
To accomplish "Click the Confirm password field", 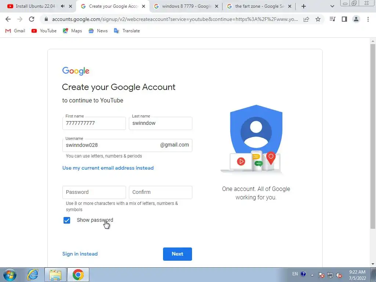I will click(160, 192).
